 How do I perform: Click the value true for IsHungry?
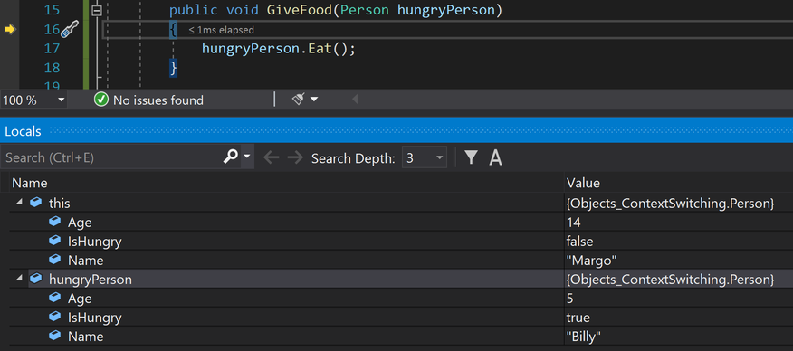coord(578,318)
